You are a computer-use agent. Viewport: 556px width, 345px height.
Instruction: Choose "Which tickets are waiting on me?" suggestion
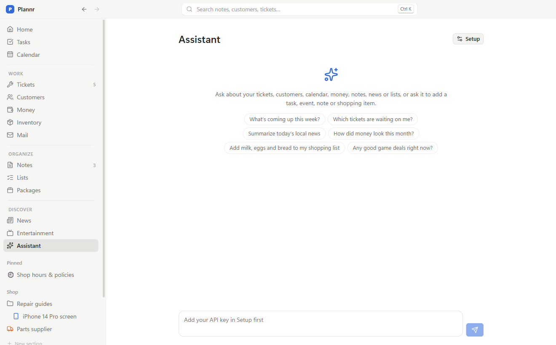point(373,119)
